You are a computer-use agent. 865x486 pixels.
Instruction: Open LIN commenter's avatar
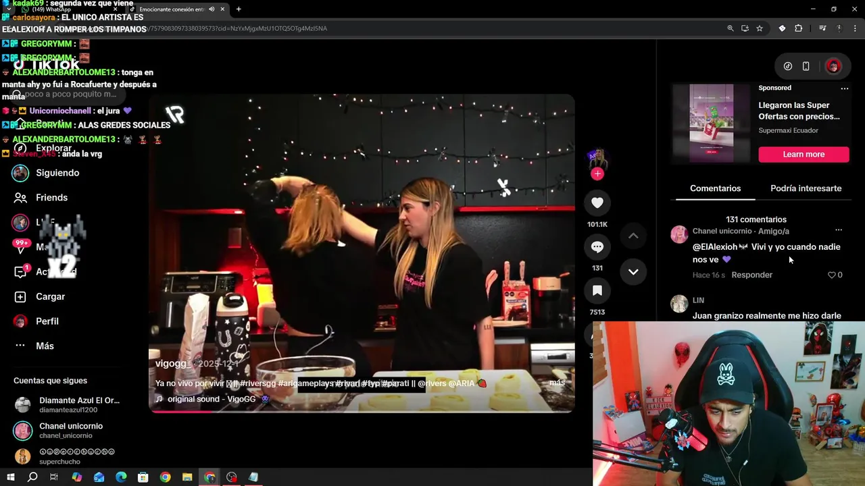click(x=679, y=303)
